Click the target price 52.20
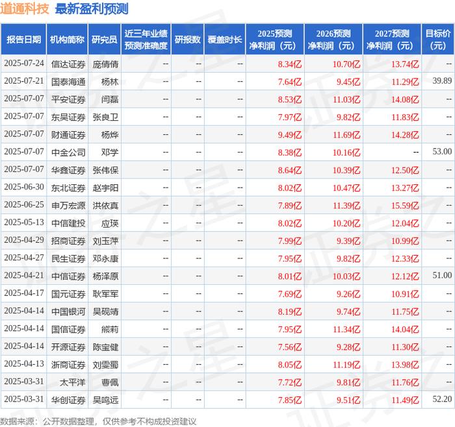Image resolution: width=455 pixels, height=427 pixels. coord(442,399)
